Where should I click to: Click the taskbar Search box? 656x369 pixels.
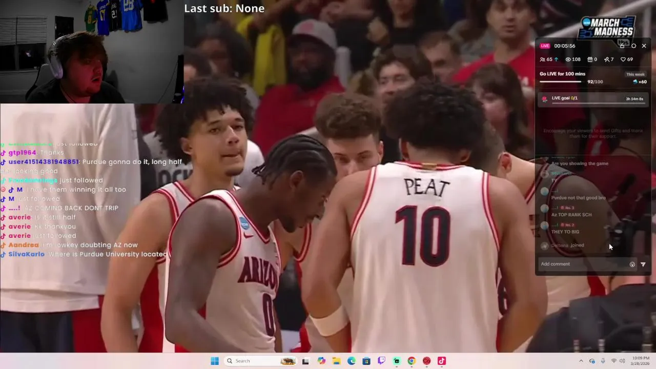(261, 361)
